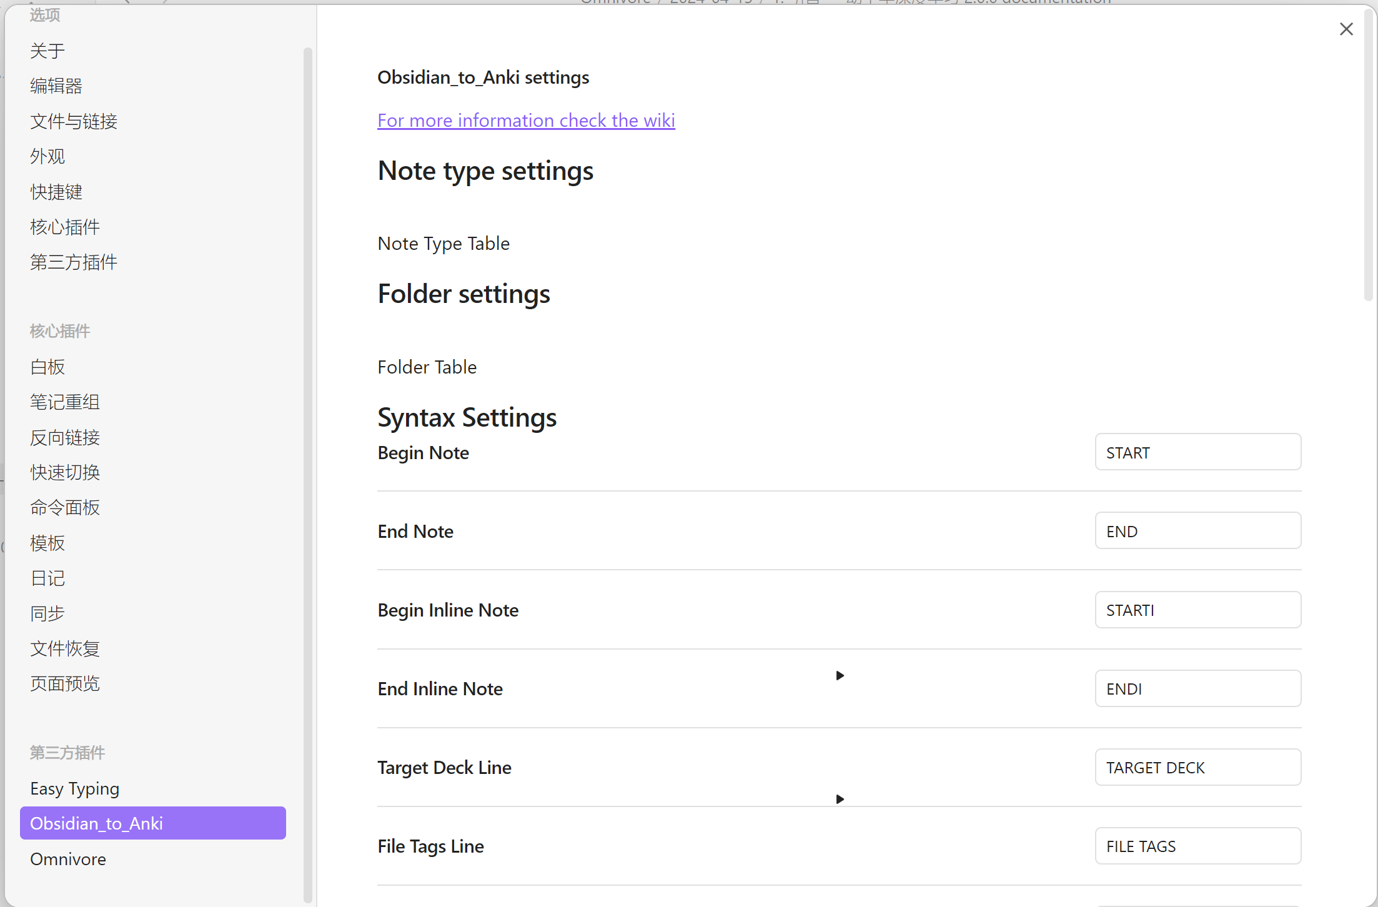Go to 快捷键 hotkeys settings
Screen dimensions: 1378x907
pos(56,192)
